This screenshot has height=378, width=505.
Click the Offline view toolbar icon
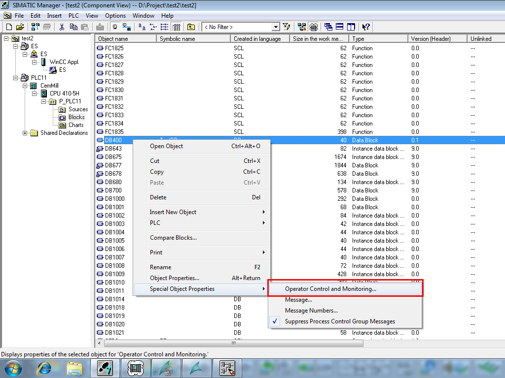[127, 27]
